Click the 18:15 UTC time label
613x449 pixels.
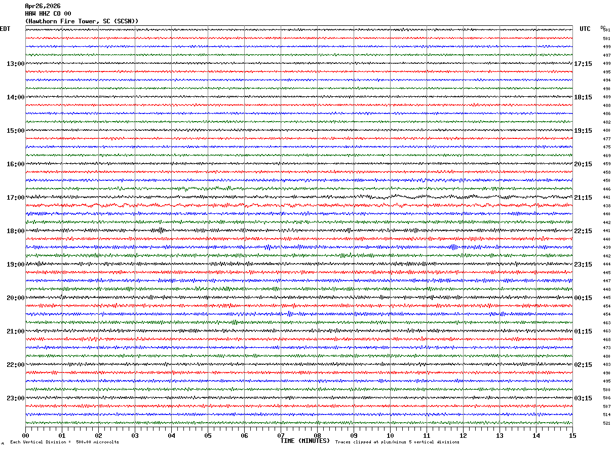583,97
